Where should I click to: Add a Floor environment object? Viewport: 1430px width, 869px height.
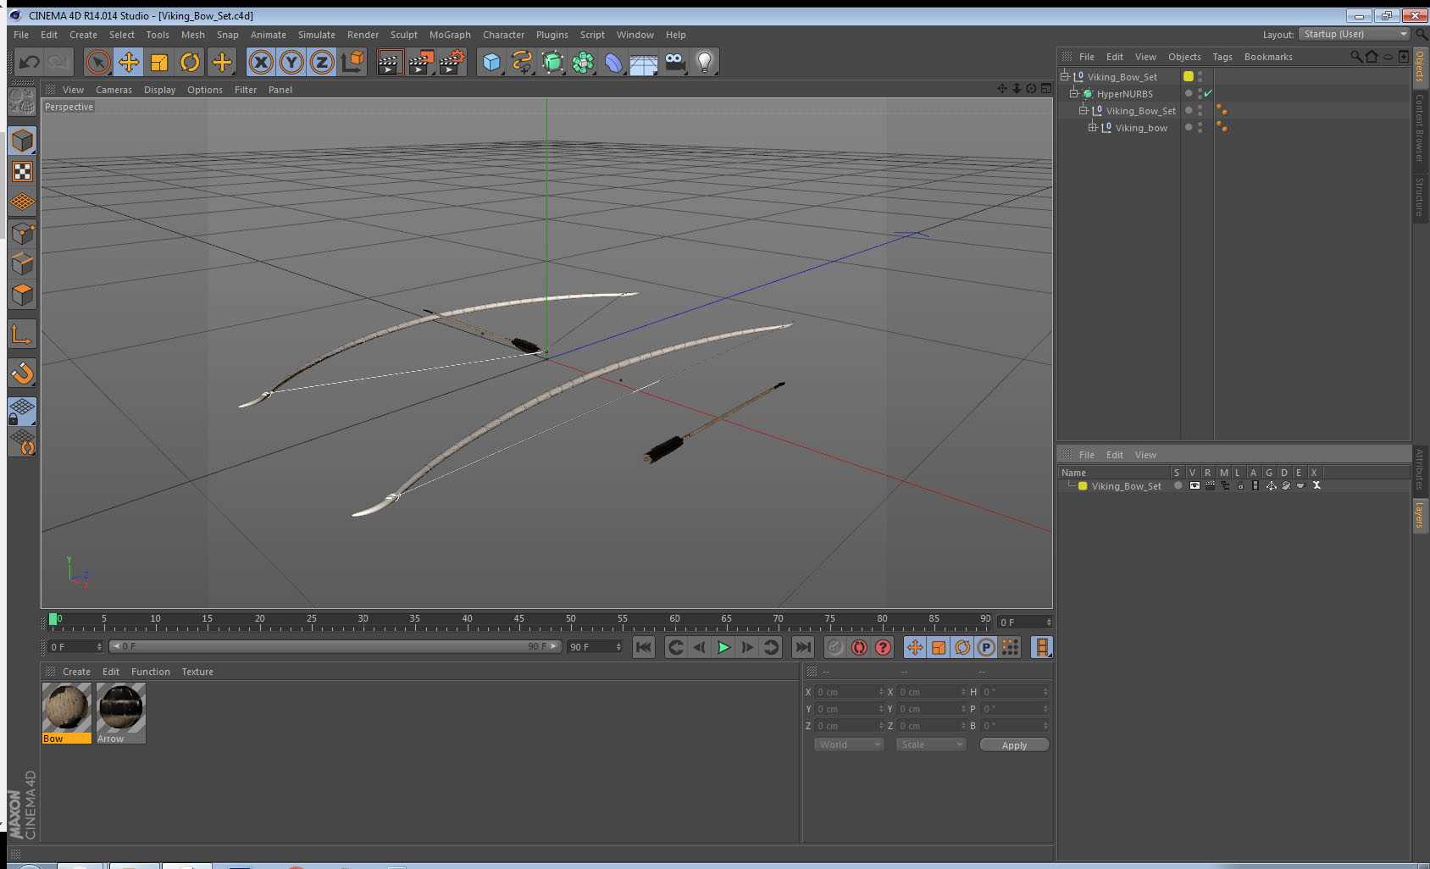click(644, 62)
